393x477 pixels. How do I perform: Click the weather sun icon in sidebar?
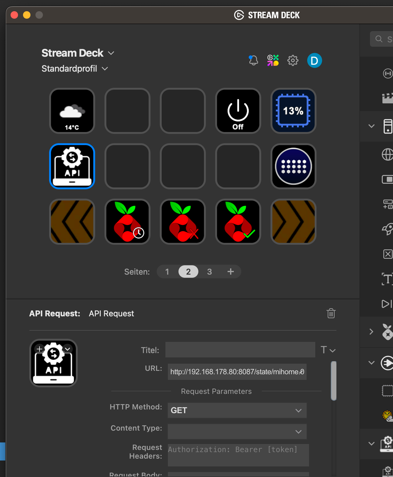[x=387, y=416]
